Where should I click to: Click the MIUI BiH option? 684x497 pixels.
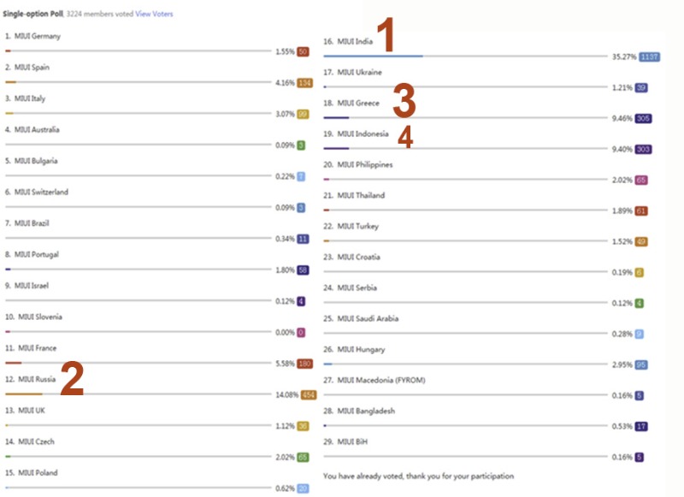[x=352, y=442]
